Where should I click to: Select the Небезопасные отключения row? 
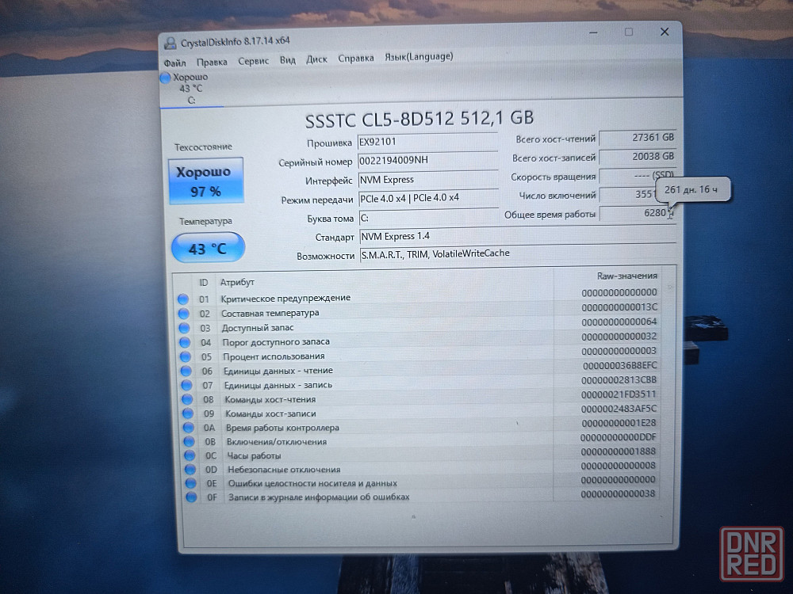click(422, 469)
